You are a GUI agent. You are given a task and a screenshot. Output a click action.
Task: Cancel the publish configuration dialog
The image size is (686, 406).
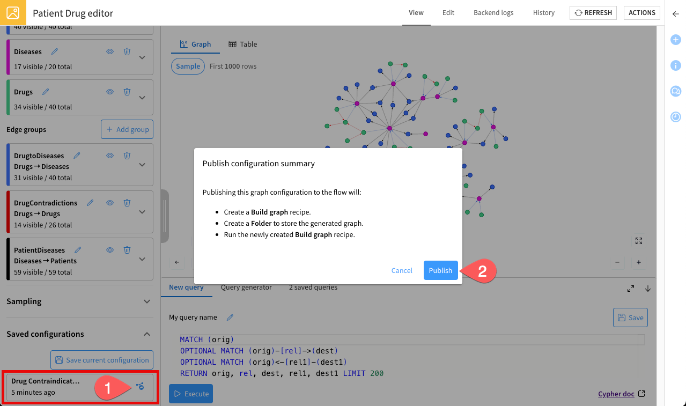coord(402,270)
